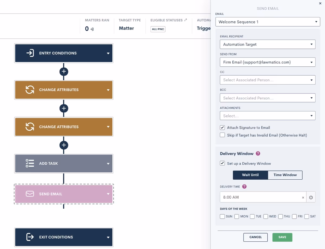Click the Cancel button
This screenshot has width=325, height=249.
(255, 237)
